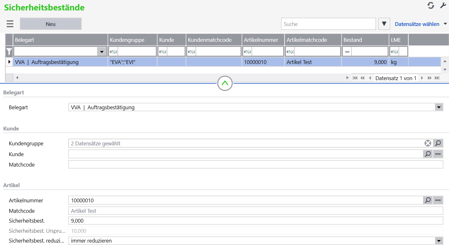449x247 pixels.
Task: Click the funnel filter icon in grid
Action: (x=9, y=51)
